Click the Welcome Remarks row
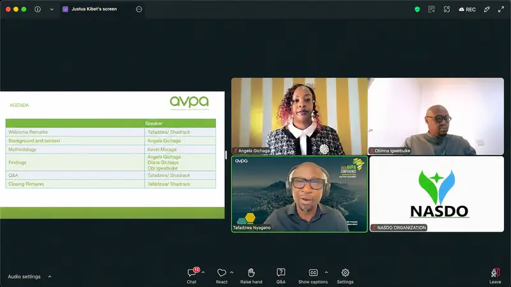The height and width of the screenshot is (287, 511). pyautogui.click(x=111, y=132)
